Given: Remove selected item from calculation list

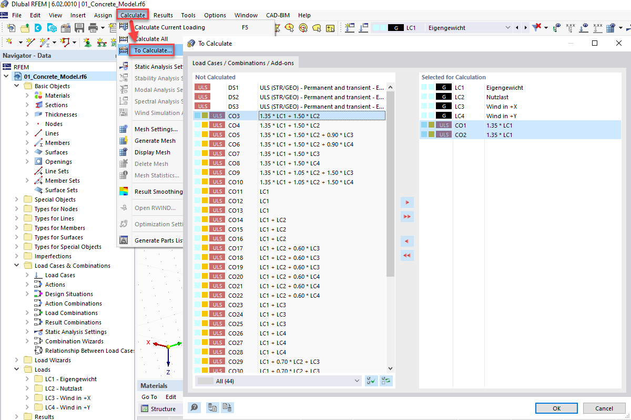Looking at the screenshot, I should pos(407,241).
